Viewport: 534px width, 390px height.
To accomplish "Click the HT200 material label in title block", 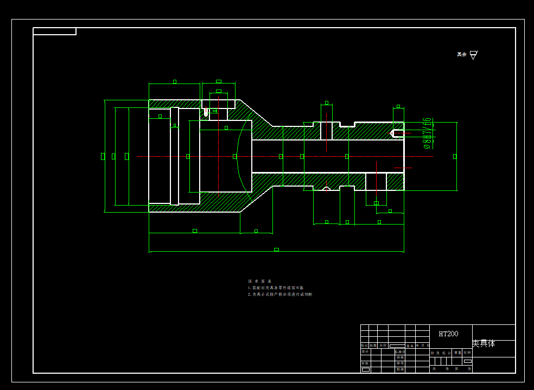I will point(448,334).
